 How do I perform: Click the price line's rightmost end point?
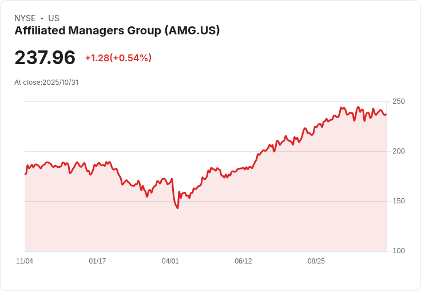tap(386, 114)
